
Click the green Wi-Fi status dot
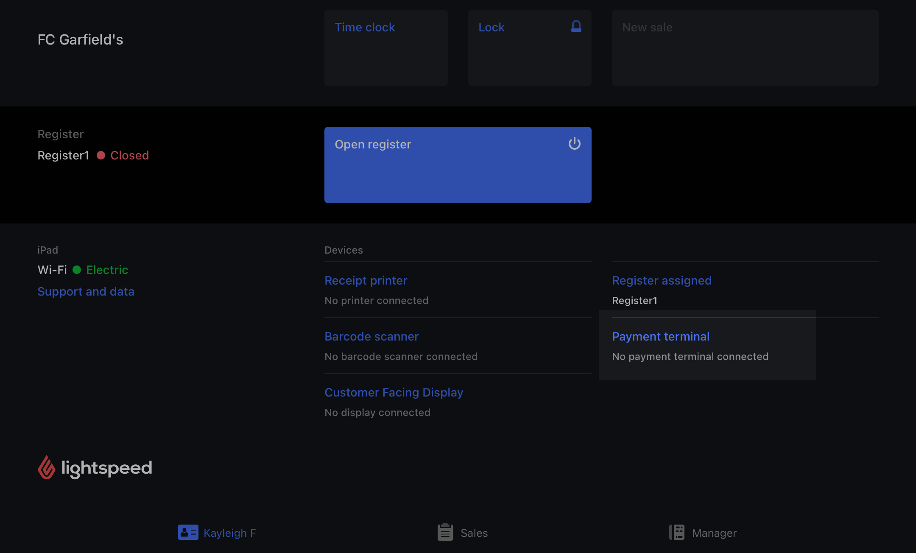point(76,270)
